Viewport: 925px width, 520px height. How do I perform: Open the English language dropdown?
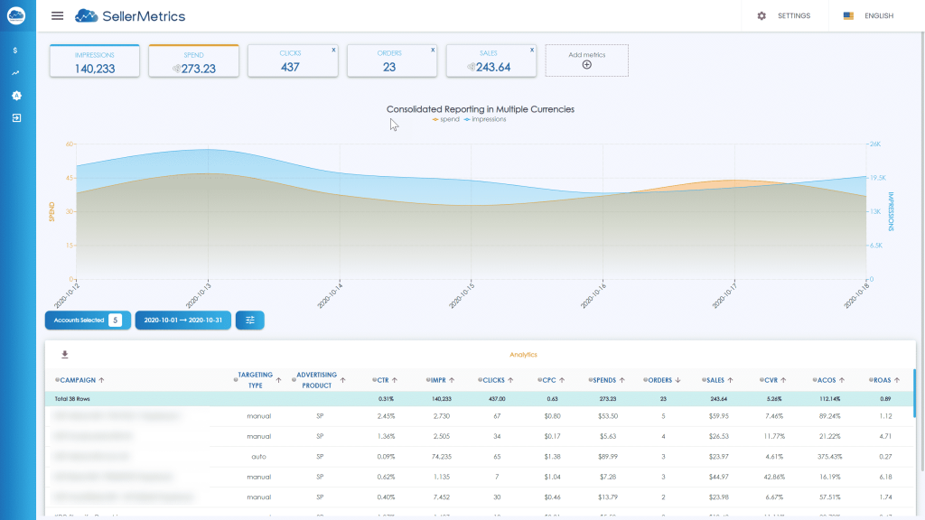pos(869,16)
